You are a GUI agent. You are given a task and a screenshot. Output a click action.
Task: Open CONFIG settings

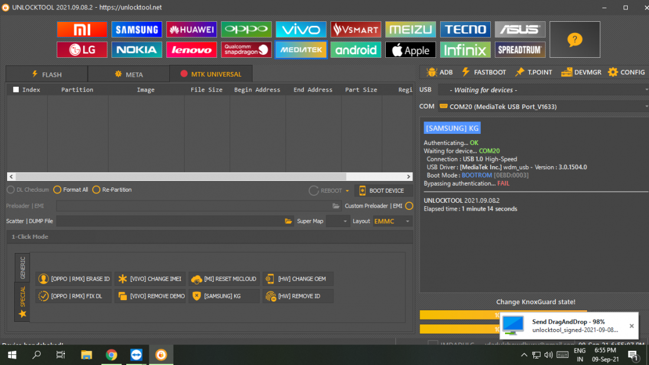tap(626, 72)
